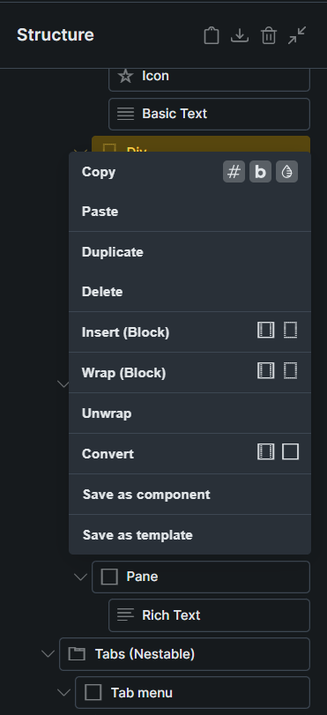327x715 pixels.
Task: Click the download icon in Structure header
Action: point(240,35)
